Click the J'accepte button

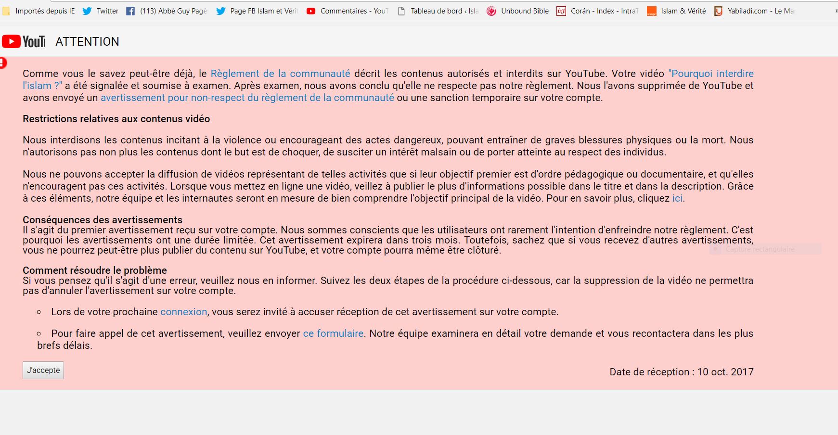tap(43, 371)
